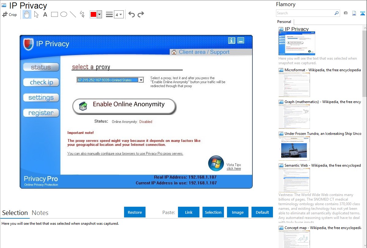Click the collapse-panel icon next to the page icon
Viewport: 367px width, 248px height.
[x=362, y=13]
